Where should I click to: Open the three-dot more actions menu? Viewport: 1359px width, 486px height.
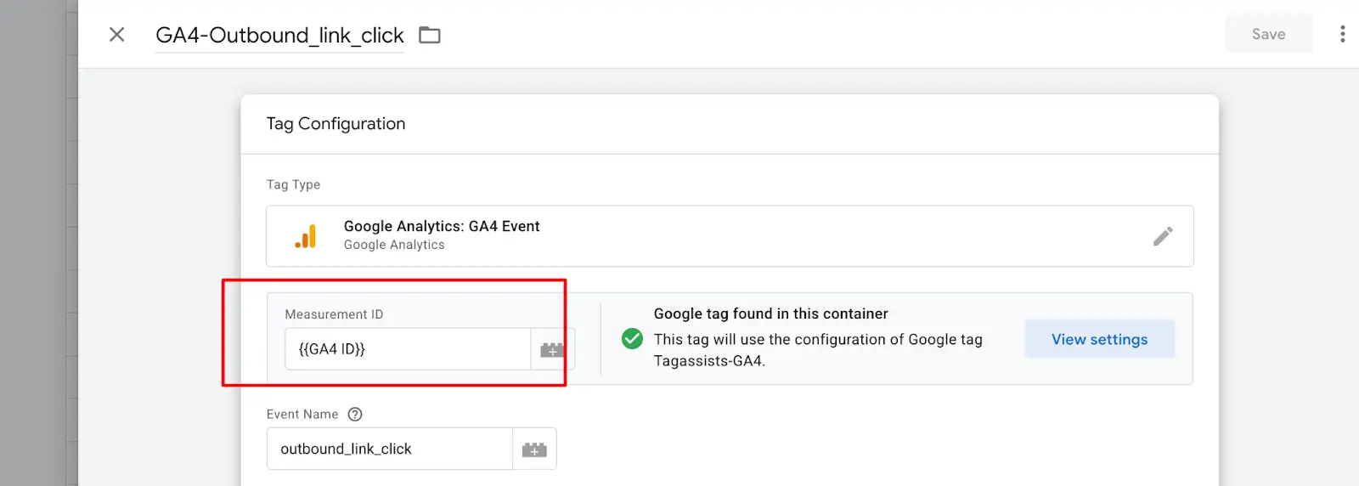pos(1342,34)
